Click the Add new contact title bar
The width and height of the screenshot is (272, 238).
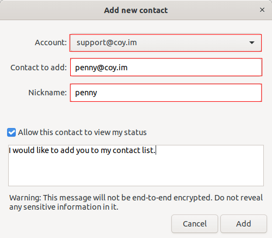pyautogui.click(x=136, y=10)
